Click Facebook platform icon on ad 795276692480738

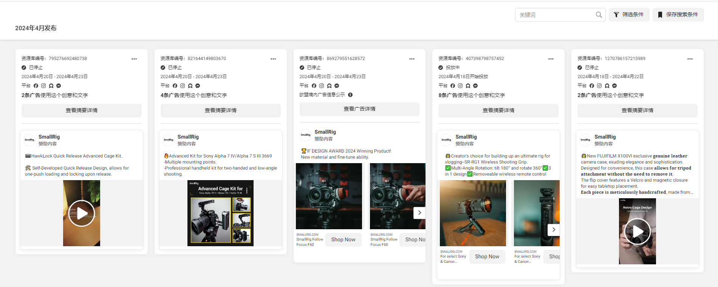point(36,86)
